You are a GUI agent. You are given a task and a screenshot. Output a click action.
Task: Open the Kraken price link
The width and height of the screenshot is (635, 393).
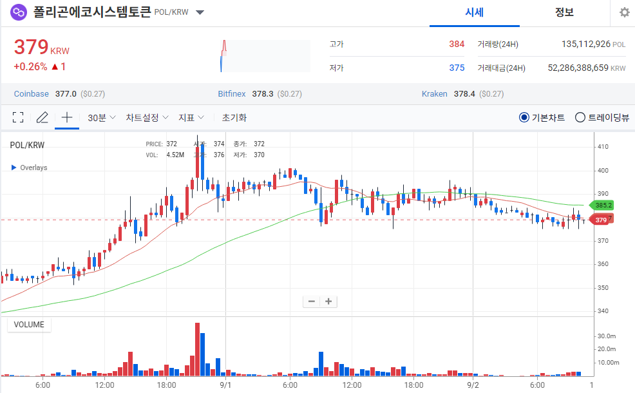[435, 93]
